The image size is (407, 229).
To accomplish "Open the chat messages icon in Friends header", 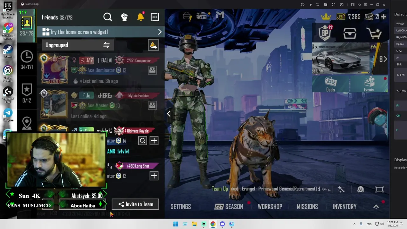I will 155,17.
